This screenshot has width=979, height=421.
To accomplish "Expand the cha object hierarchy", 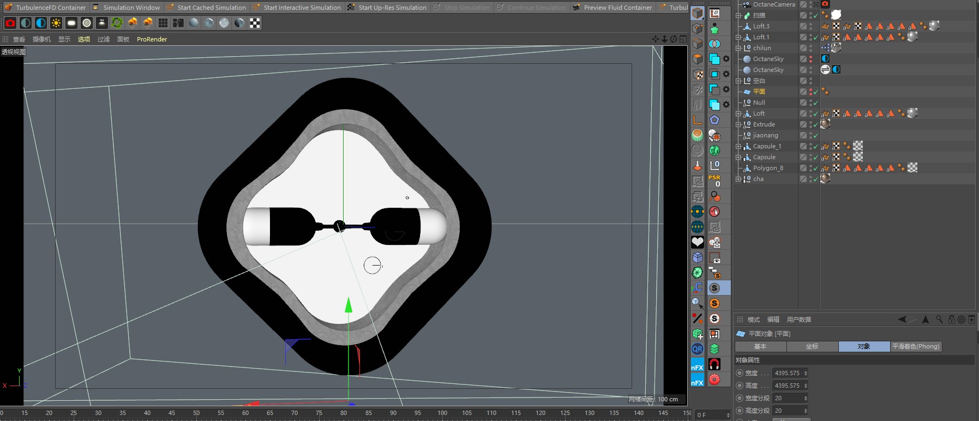I will (738, 179).
